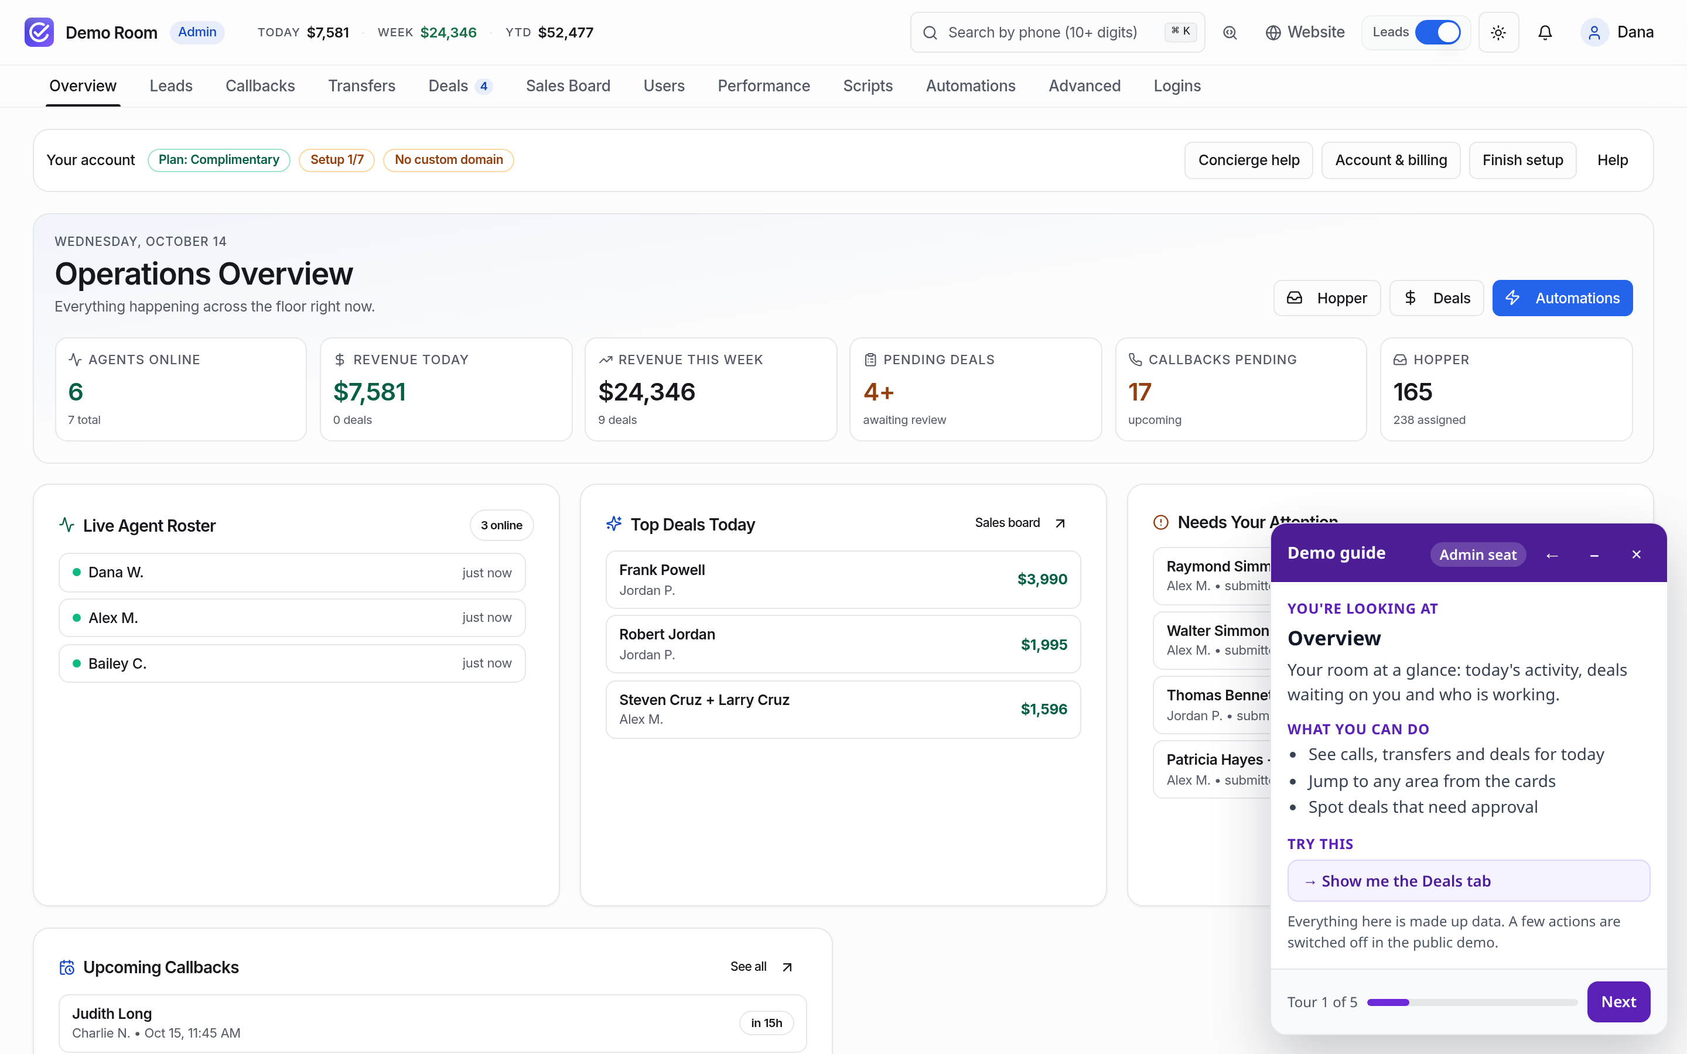Open Judith Long callback entry
This screenshot has height=1054, width=1687.
point(433,1024)
